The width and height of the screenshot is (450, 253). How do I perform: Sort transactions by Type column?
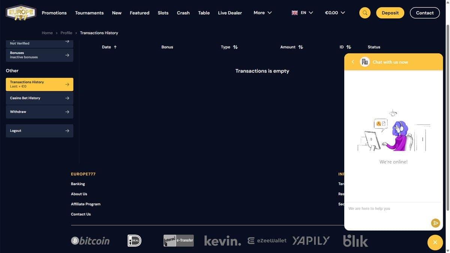click(x=229, y=47)
